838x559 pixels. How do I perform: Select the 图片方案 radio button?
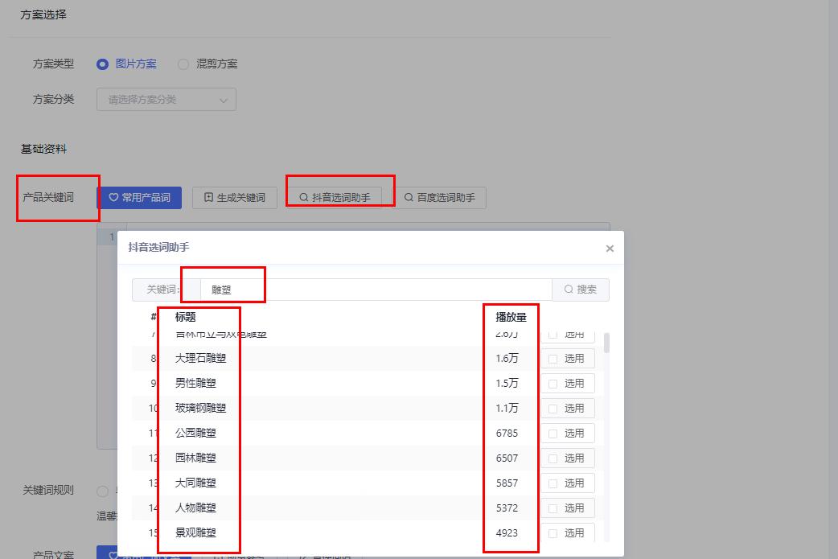(102, 64)
